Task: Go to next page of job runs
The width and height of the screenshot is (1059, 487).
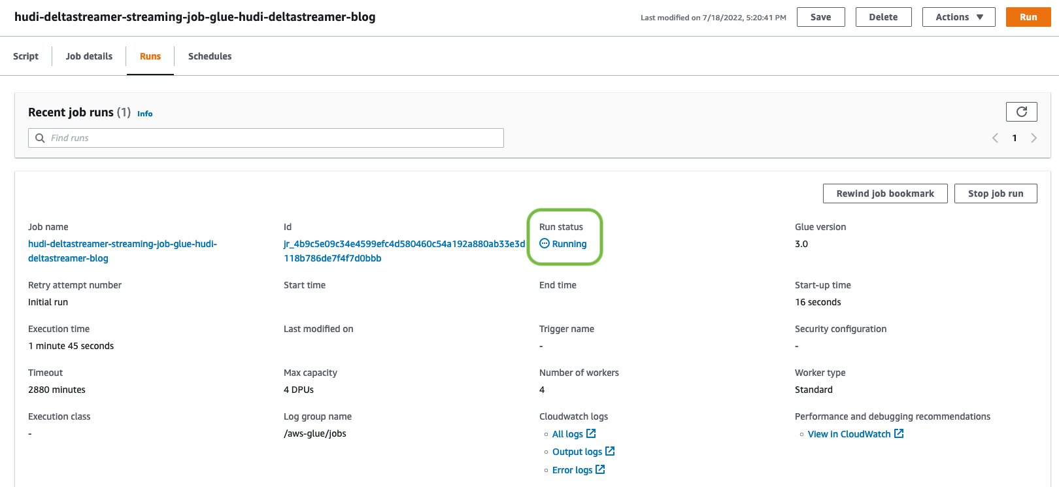Action: [1034, 138]
